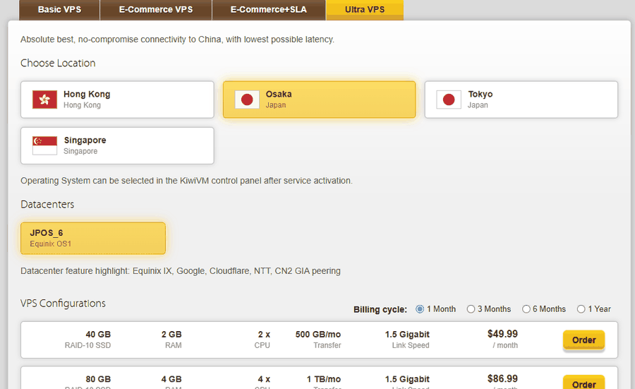Image resolution: width=635 pixels, height=389 pixels.
Task: Click the Hong Kong flag icon
Action: (x=44, y=100)
